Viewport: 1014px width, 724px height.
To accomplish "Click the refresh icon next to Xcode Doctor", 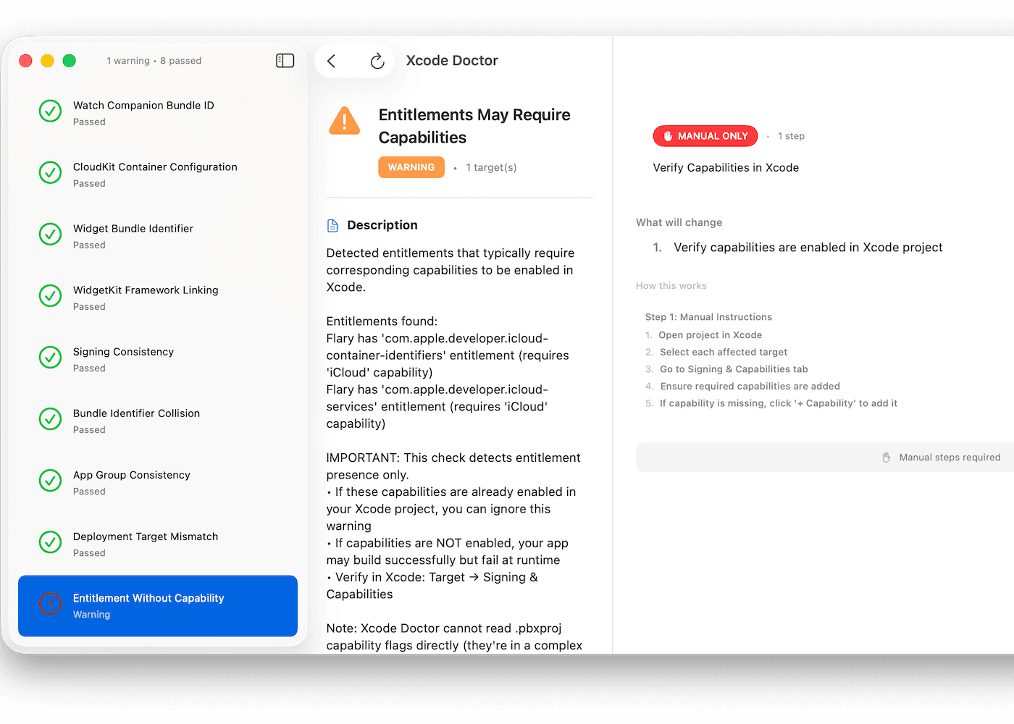I will point(377,61).
